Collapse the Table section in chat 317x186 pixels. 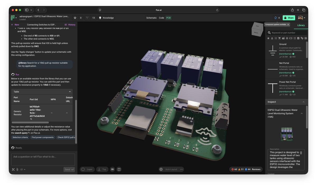point(70,92)
